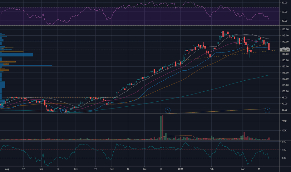The height and width of the screenshot is (172, 291).
Task: Select the Aug date on time axis
Action: pos(7,169)
